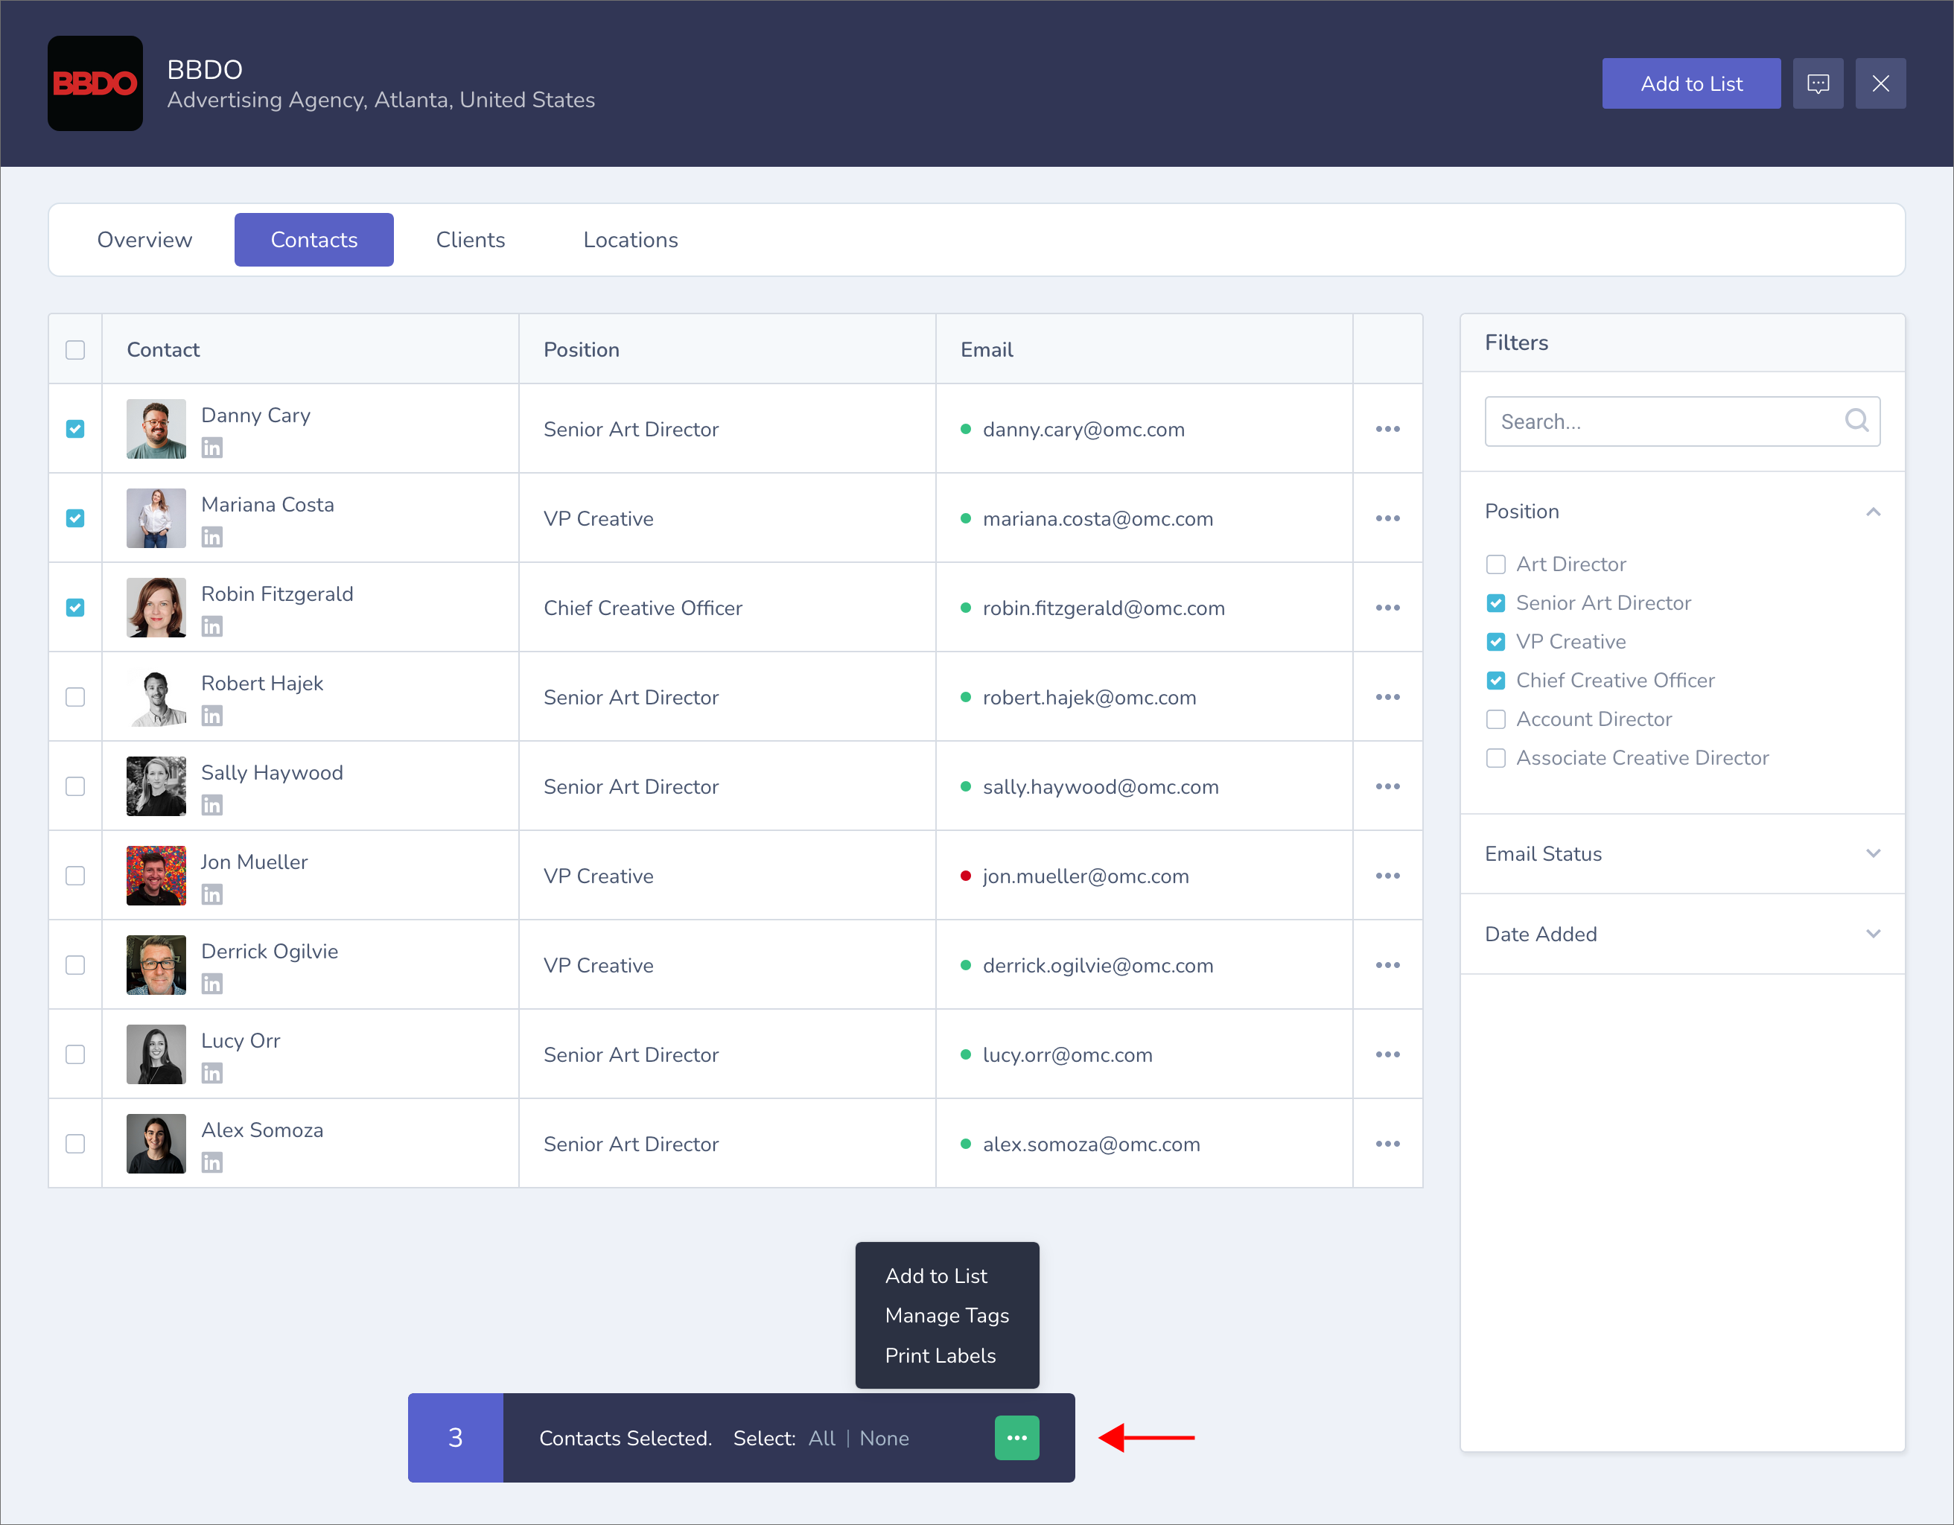The height and width of the screenshot is (1525, 1954).
Task: Click None to clear selection
Action: pyautogui.click(x=884, y=1438)
